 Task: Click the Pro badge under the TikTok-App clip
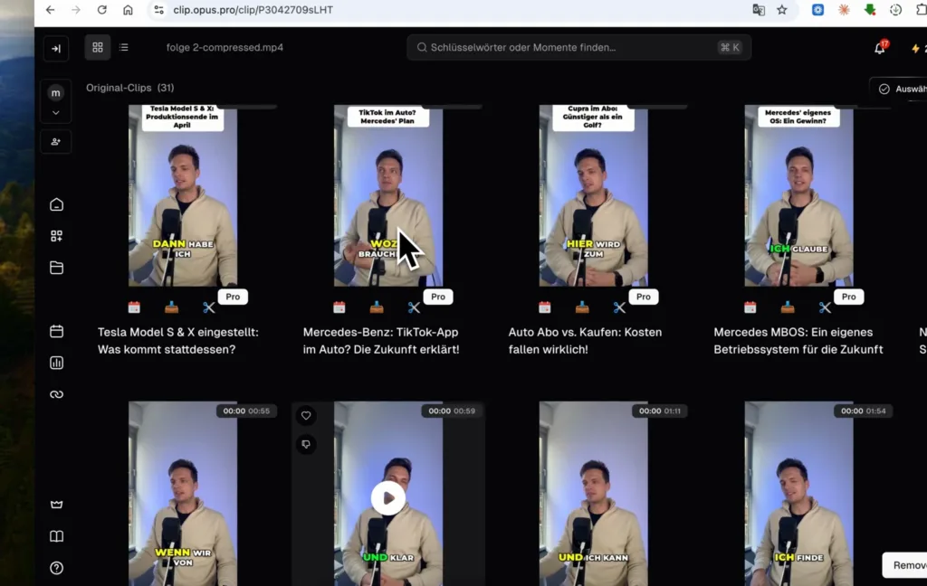(438, 297)
